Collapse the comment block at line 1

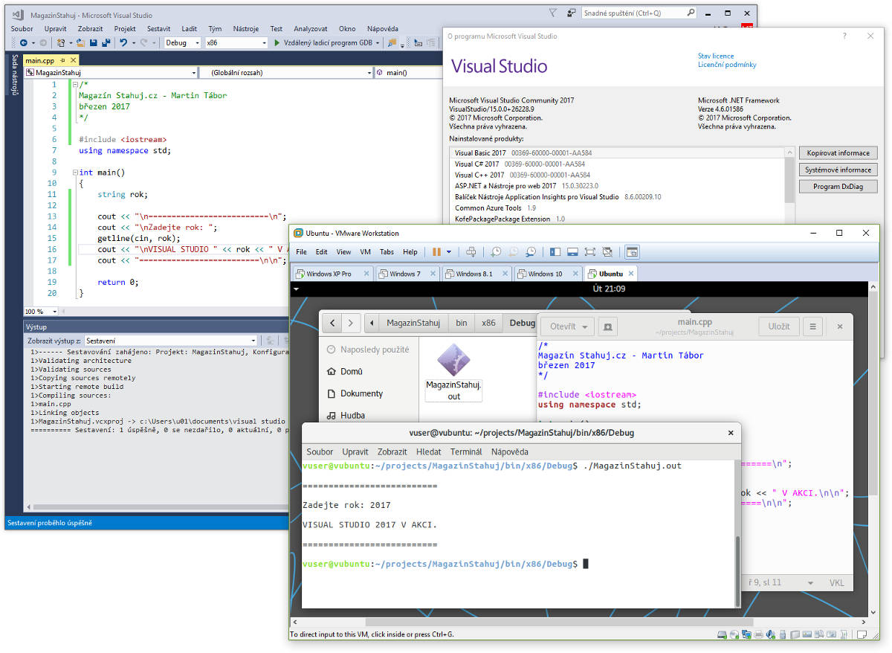click(76, 84)
